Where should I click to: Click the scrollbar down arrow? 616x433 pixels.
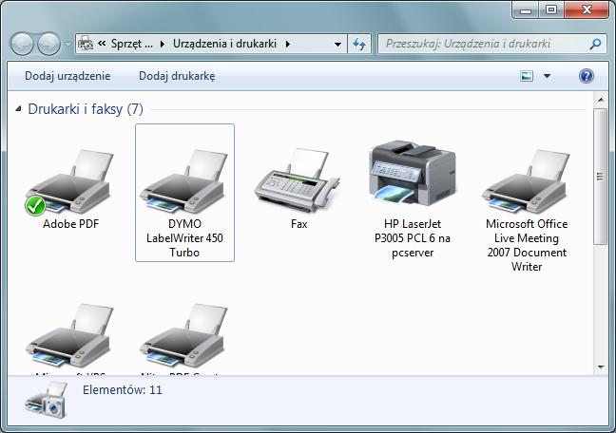coord(600,367)
